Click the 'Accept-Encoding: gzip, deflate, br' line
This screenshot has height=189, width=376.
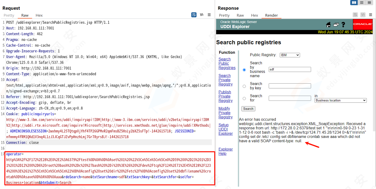(39, 103)
